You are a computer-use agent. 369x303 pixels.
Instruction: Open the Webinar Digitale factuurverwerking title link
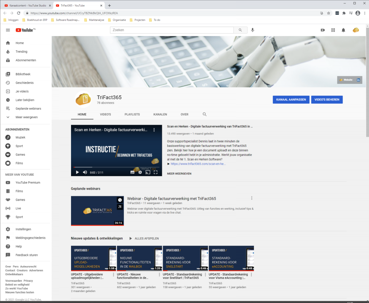tap(172, 199)
